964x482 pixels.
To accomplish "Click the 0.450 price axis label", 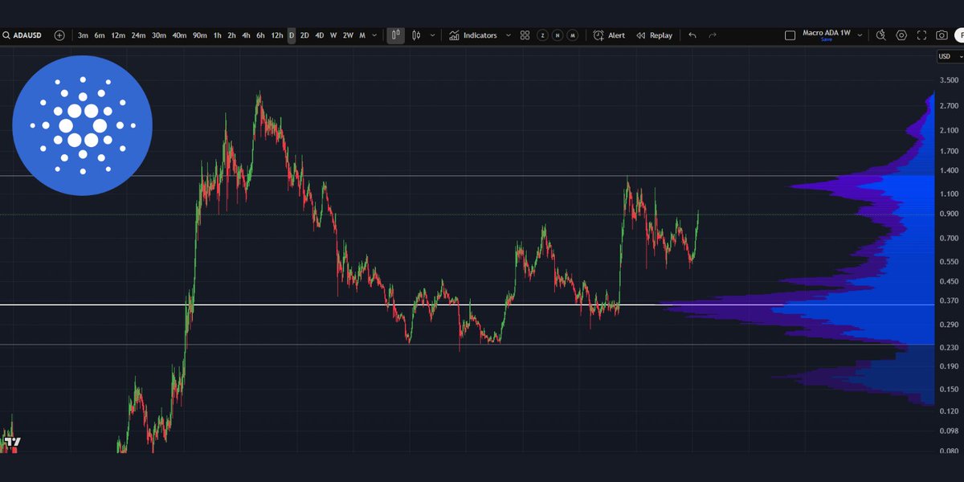I will coord(949,281).
